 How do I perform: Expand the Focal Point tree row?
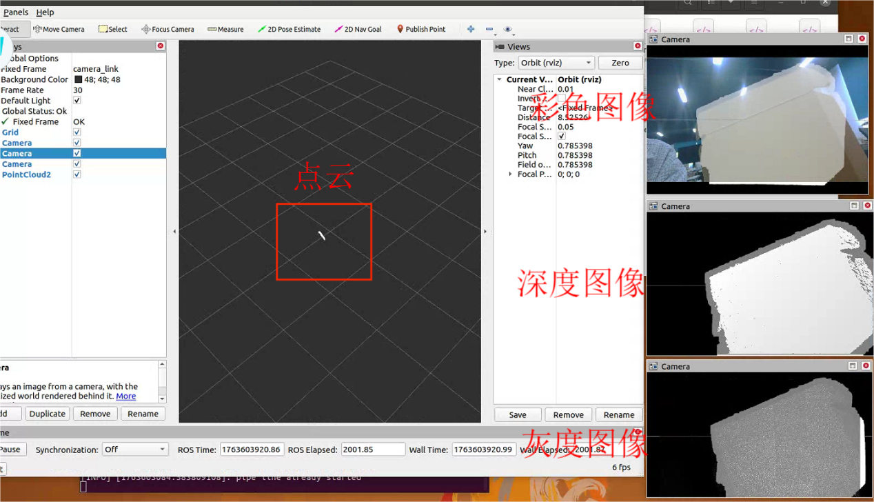(510, 174)
